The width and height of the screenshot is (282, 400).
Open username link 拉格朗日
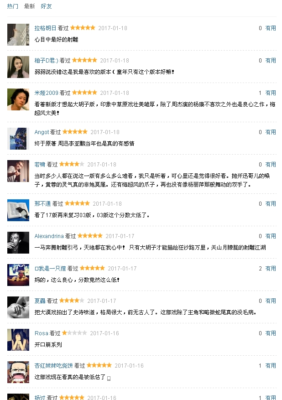pyautogui.click(x=46, y=28)
